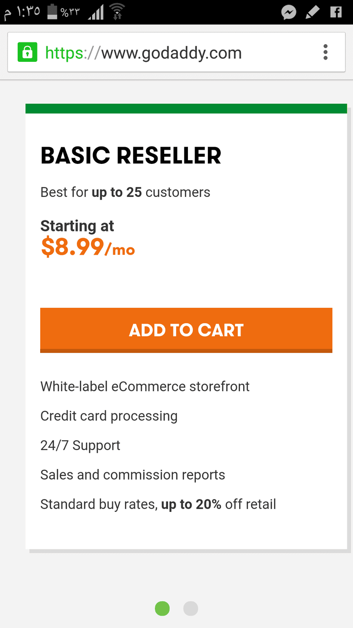
Task: Tap the $8.99/mo price text
Action: tap(87, 247)
